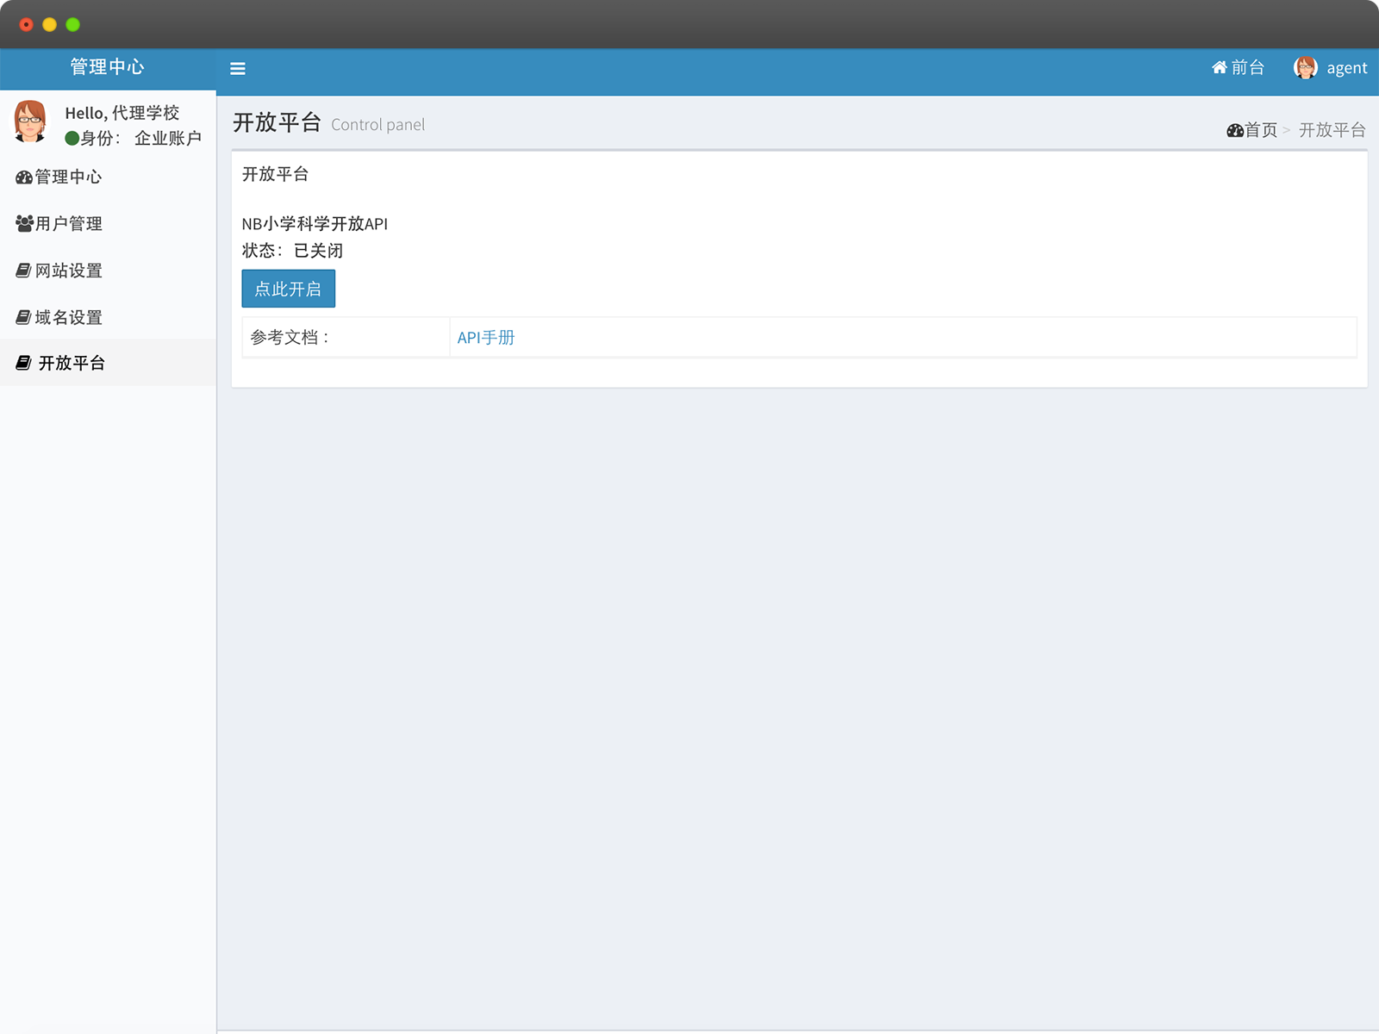Navigate to 首页 via breadcrumb
This screenshot has width=1379, height=1034.
[x=1261, y=130]
